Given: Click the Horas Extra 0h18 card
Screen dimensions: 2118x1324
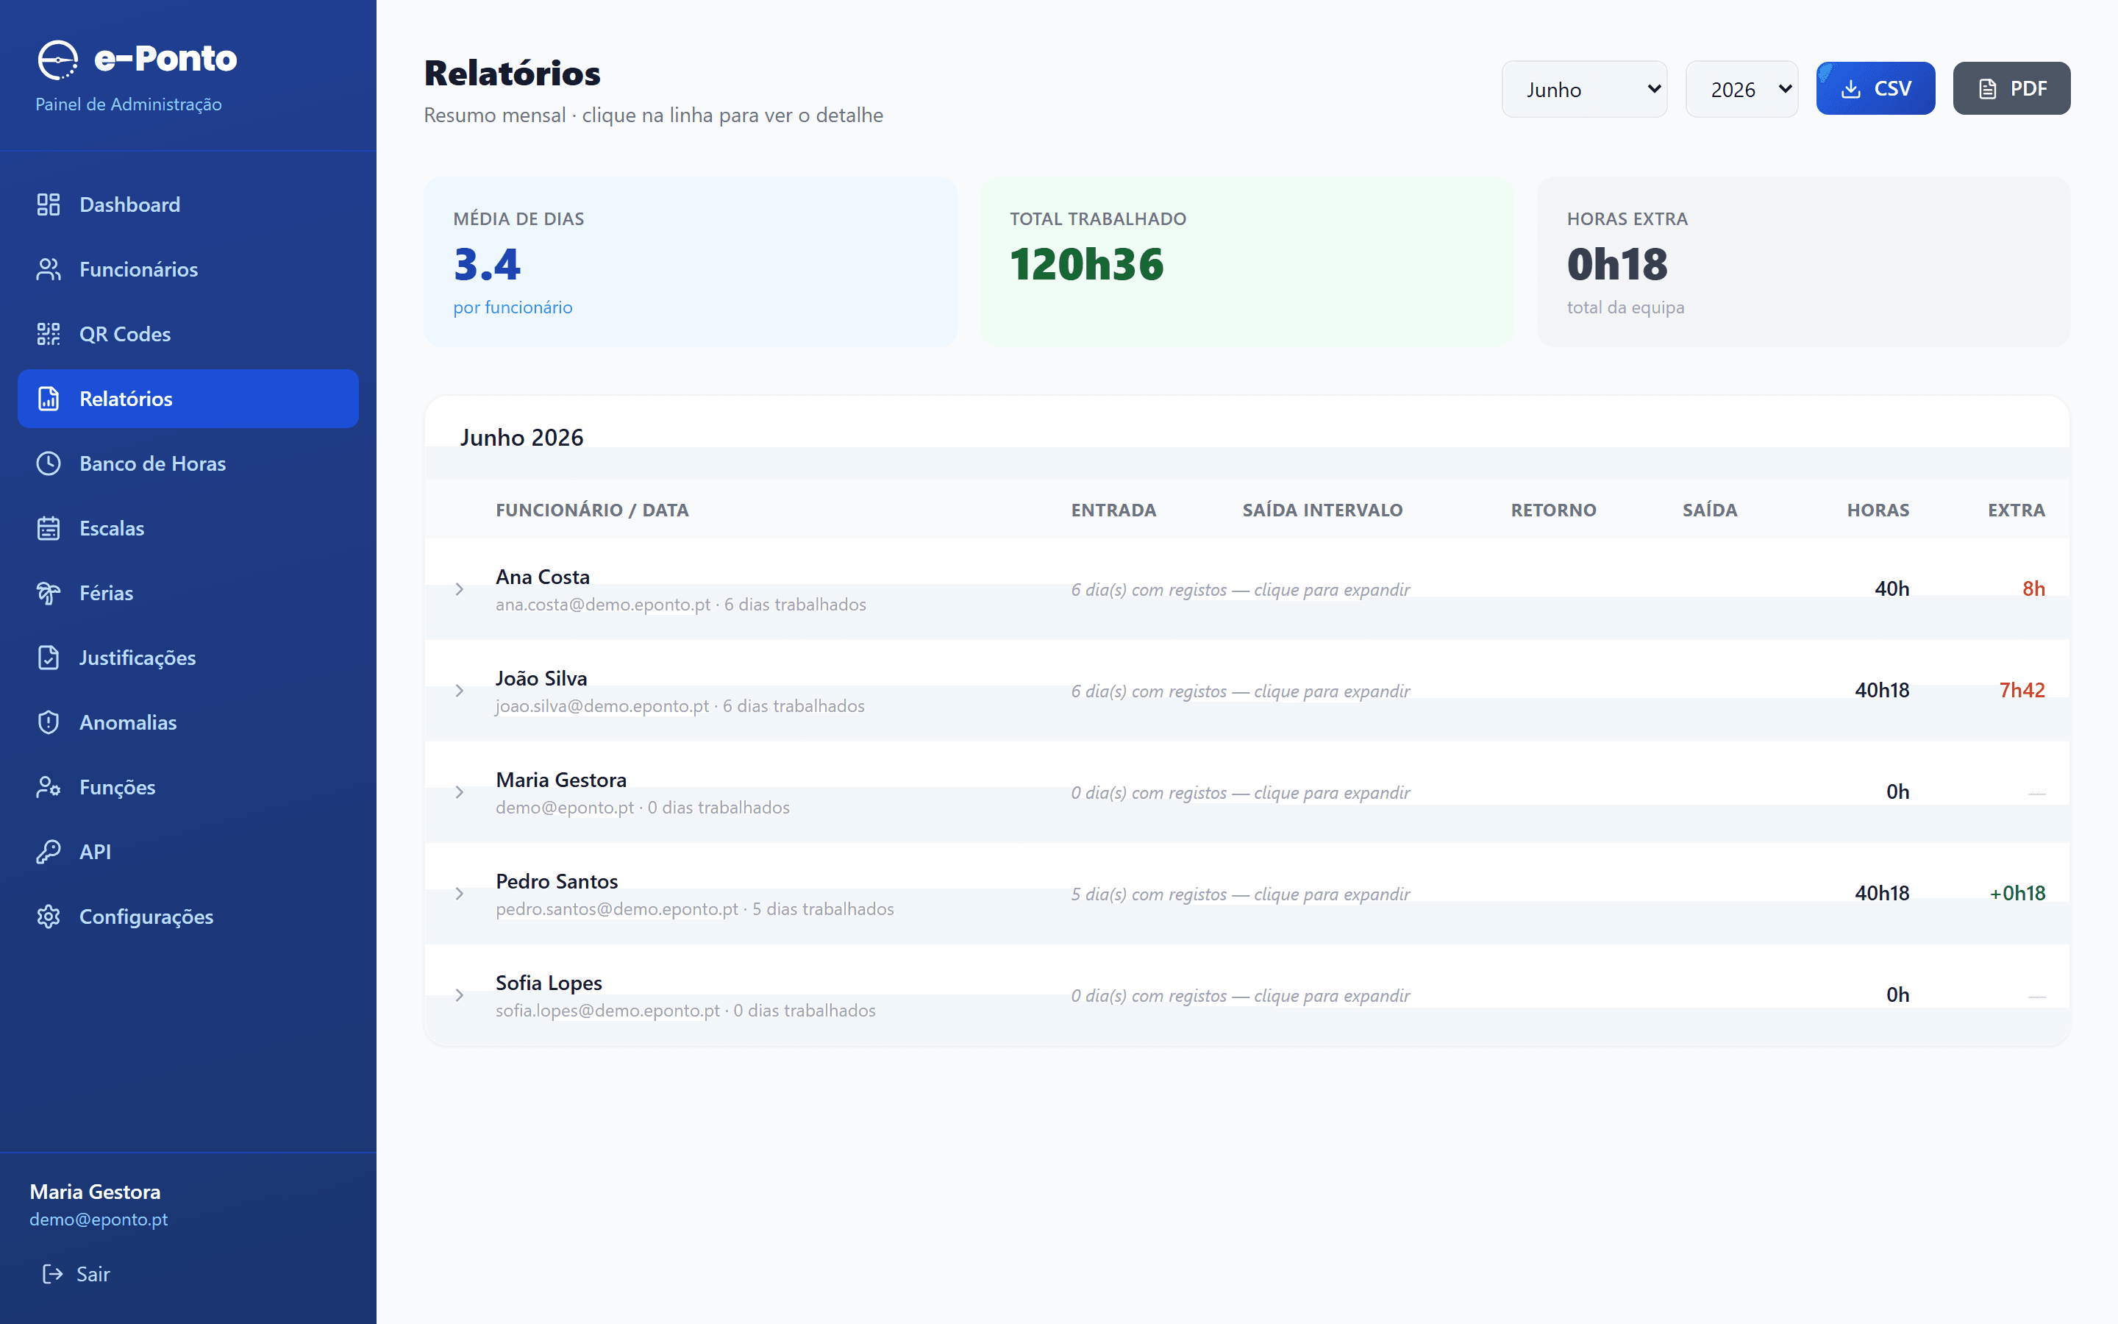Looking at the screenshot, I should coord(1803,262).
